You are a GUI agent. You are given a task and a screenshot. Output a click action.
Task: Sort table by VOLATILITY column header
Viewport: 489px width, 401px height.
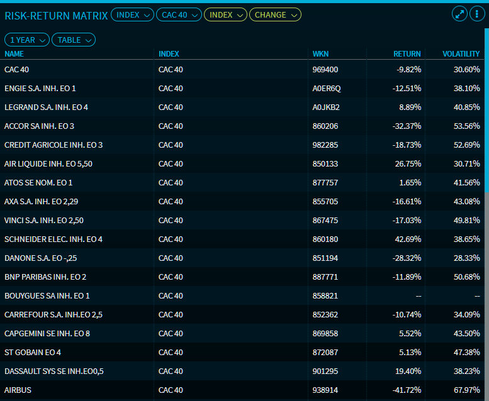[461, 54]
